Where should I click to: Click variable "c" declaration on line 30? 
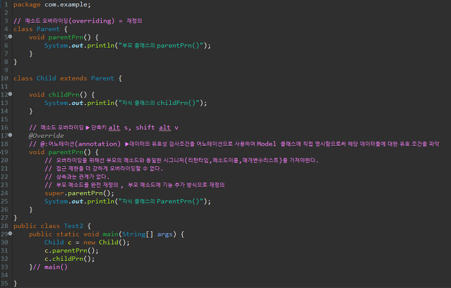click(x=70, y=242)
